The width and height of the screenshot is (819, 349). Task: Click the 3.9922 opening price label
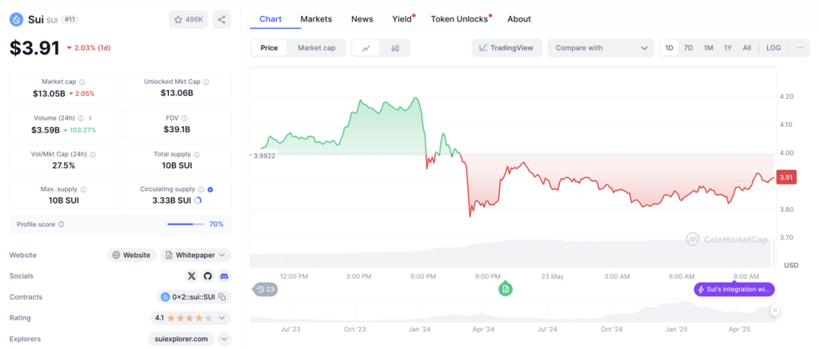coord(264,156)
